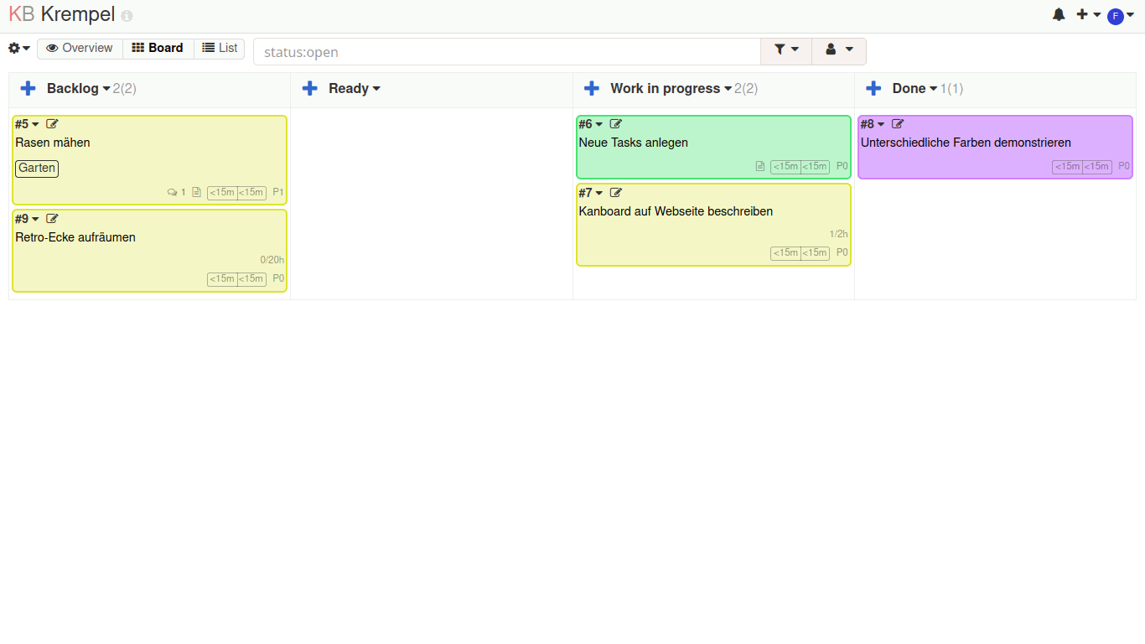
Task: Click the notifications bell icon
Action: point(1059,15)
